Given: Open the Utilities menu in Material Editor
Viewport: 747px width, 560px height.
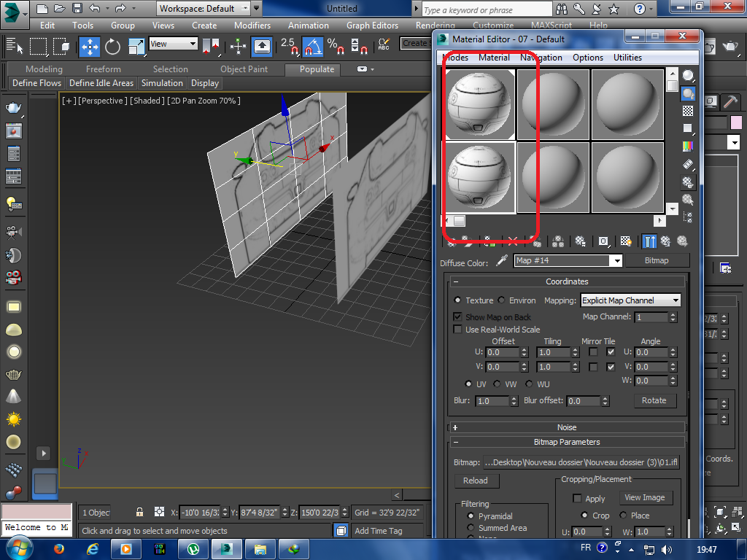Looking at the screenshot, I should 627,58.
